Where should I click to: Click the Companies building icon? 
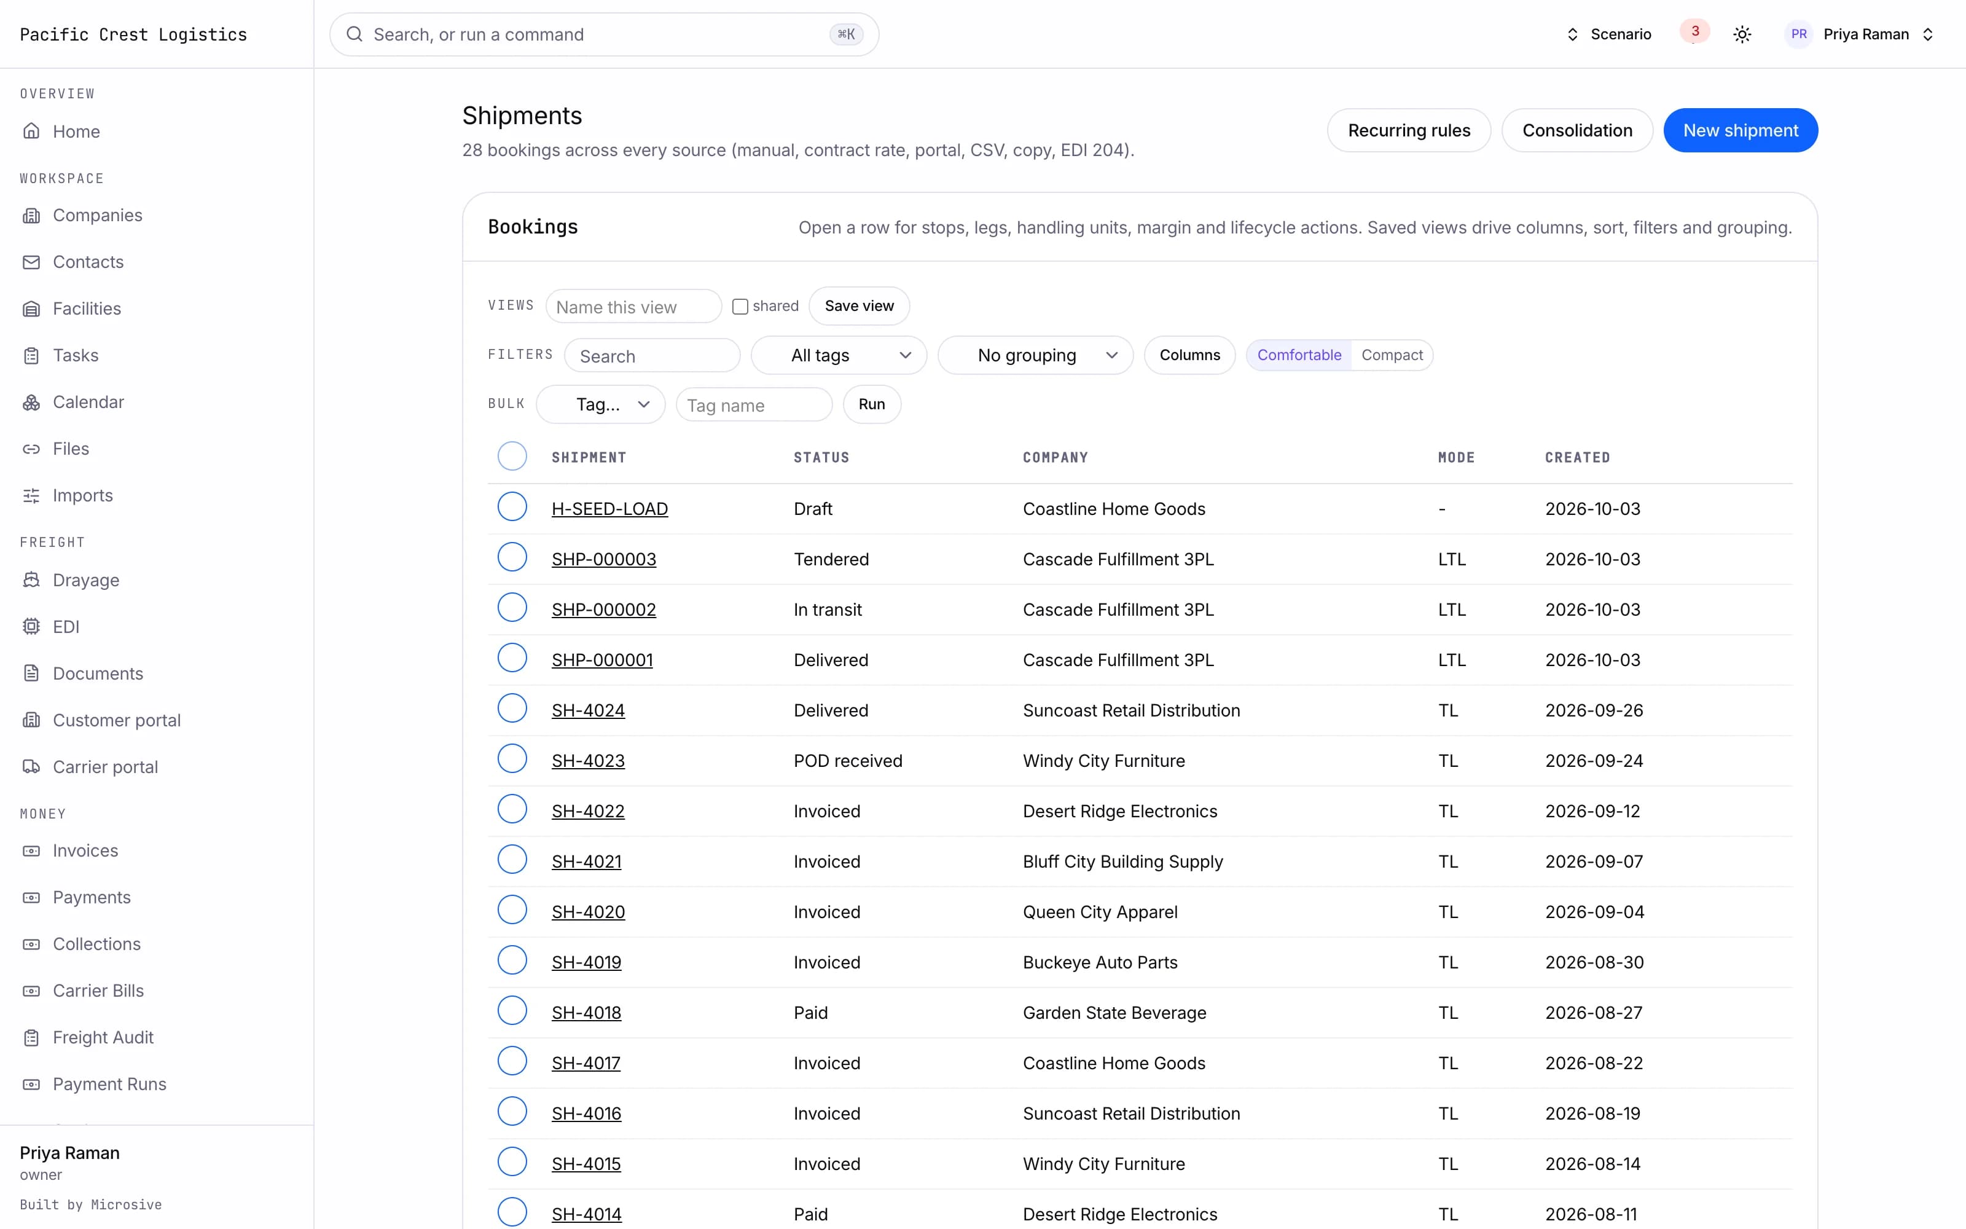(31, 216)
